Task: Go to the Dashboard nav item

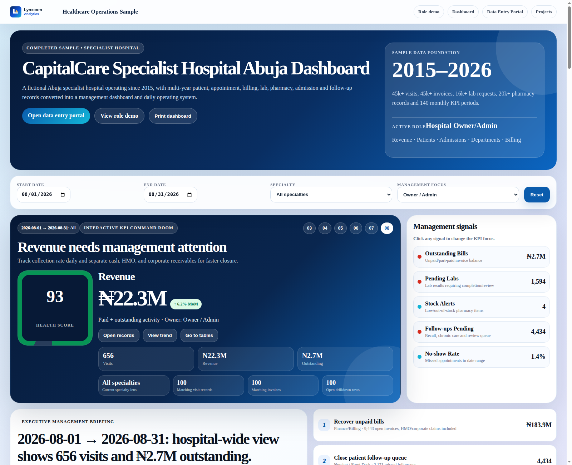Action: (x=463, y=12)
